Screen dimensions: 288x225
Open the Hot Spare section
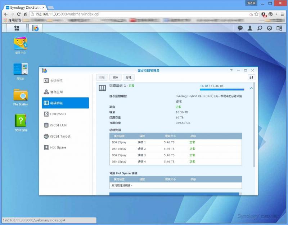pyautogui.click(x=65, y=147)
